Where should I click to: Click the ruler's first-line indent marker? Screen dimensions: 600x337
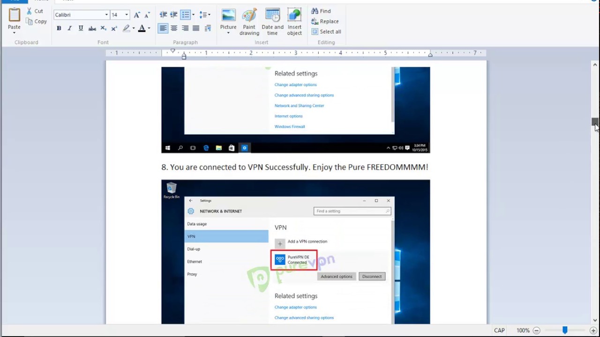[173, 51]
